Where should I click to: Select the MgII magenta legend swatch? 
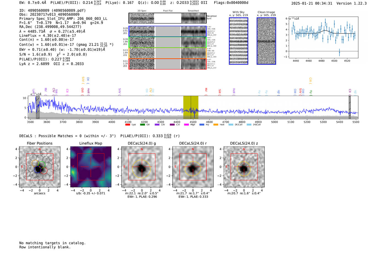186,125
